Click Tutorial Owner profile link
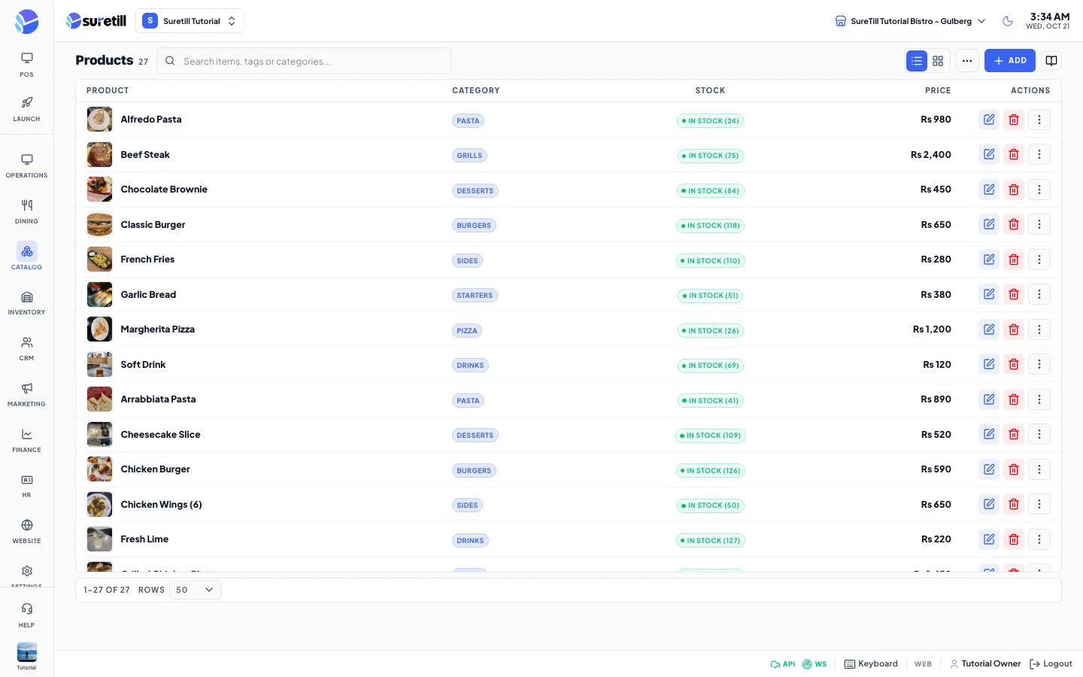 point(985,663)
